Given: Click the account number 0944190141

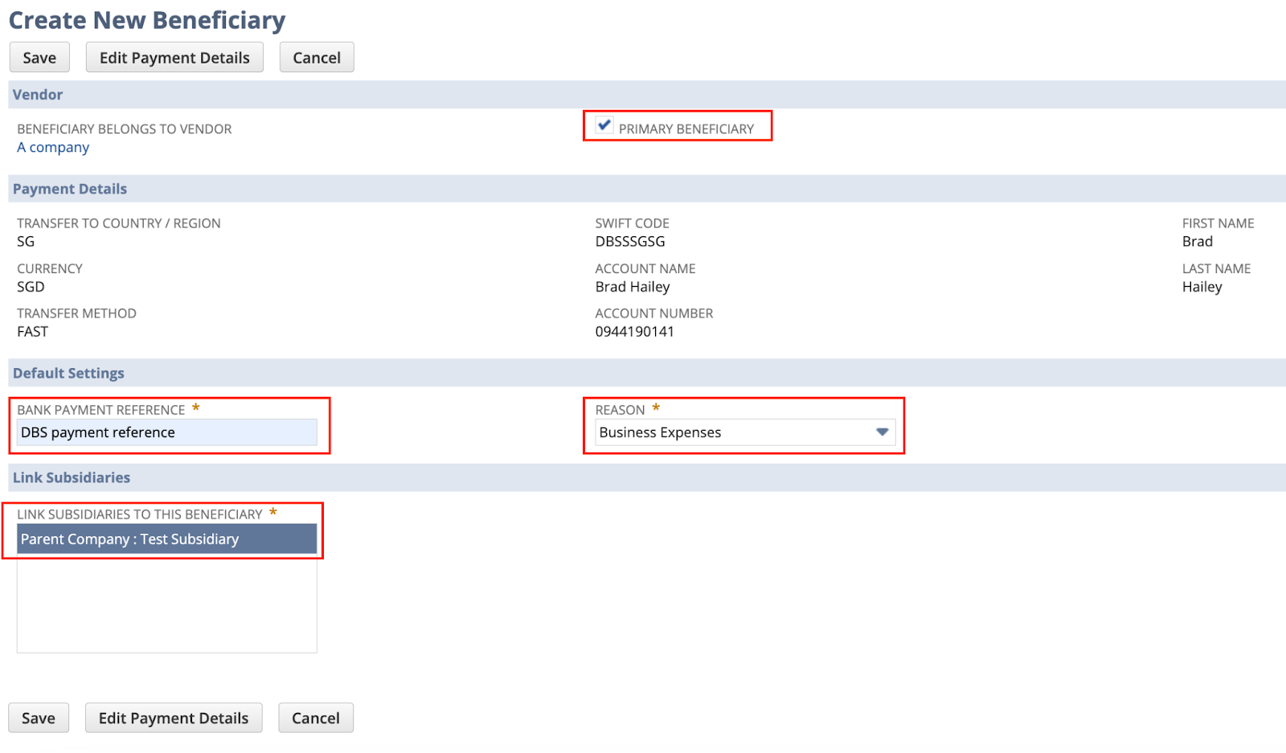Looking at the screenshot, I should coord(634,332).
